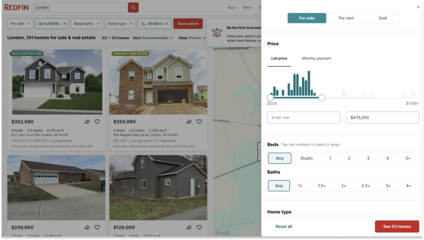Click the heart to favorite the $352,990 home
The width and height of the screenshot is (424, 240).
click(x=97, y=122)
